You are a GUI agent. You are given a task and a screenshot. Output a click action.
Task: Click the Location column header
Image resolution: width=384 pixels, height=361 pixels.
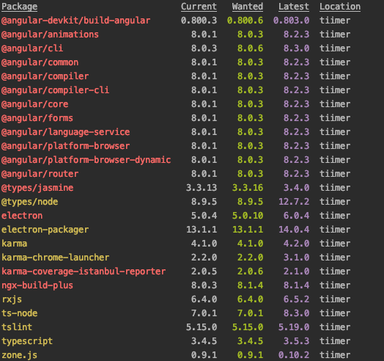point(340,7)
